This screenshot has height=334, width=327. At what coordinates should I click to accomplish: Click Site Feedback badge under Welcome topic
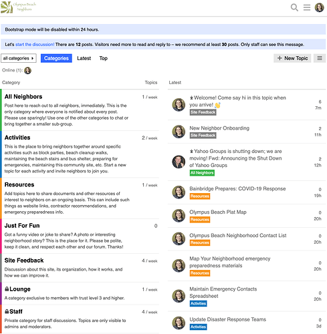(203, 112)
